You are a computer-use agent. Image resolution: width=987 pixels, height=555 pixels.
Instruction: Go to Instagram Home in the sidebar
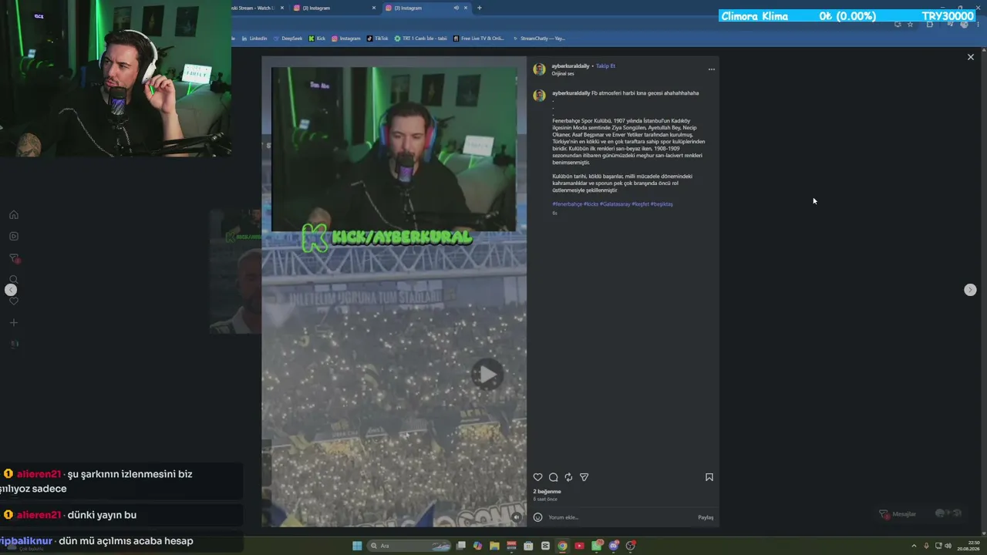[13, 215]
